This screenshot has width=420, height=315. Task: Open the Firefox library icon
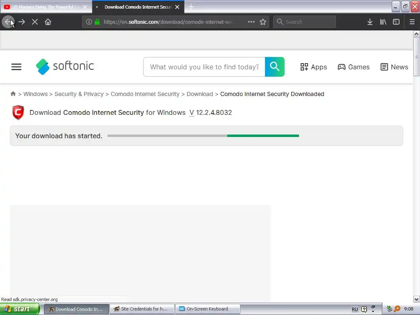pos(383,22)
